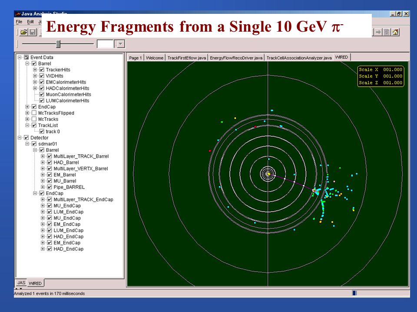Click the Scale X 001.000 readout

tap(381, 69)
